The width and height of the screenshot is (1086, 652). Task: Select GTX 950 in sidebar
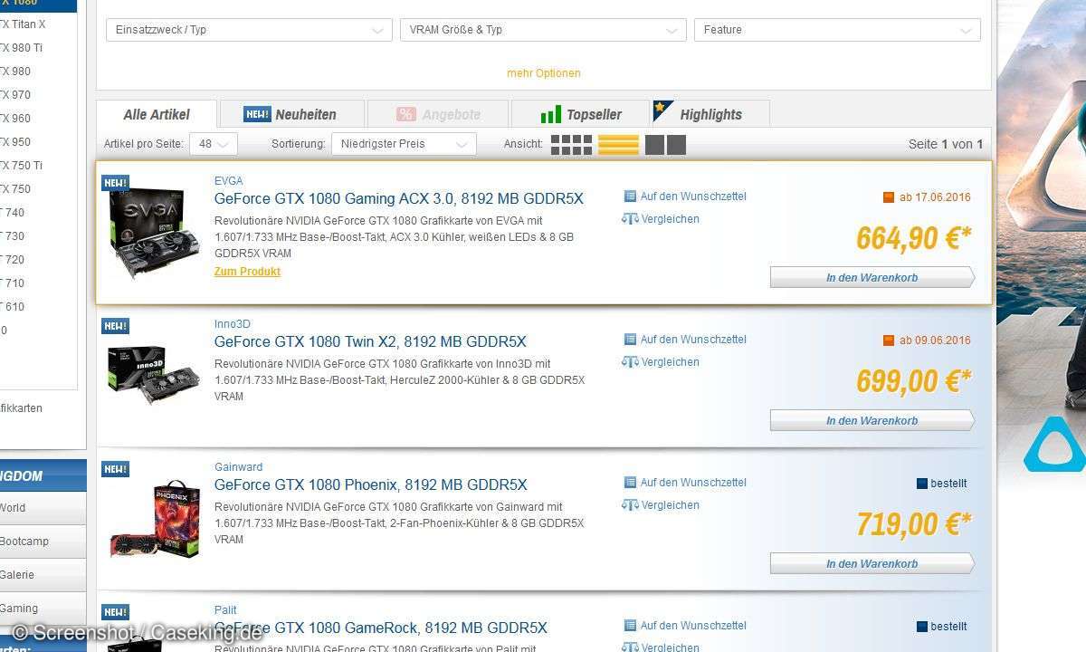click(x=15, y=142)
